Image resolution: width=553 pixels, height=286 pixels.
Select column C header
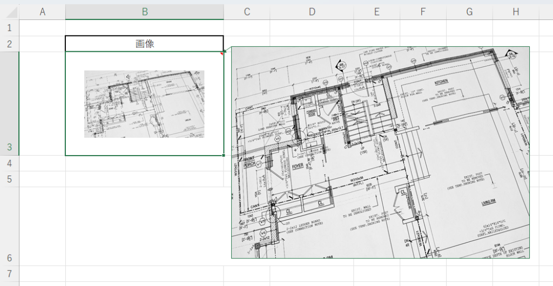tap(246, 12)
